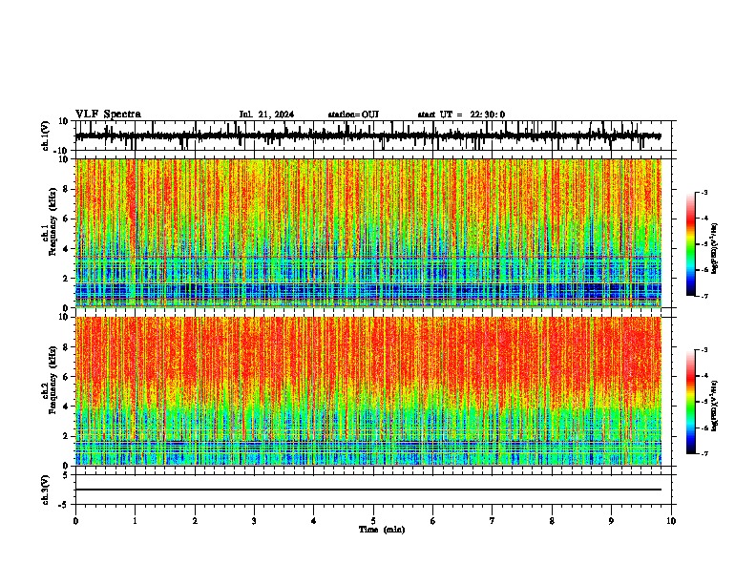756x584 pixels.
Task: Click the "ch.1(V)" axis label at top
Action: pos(46,136)
